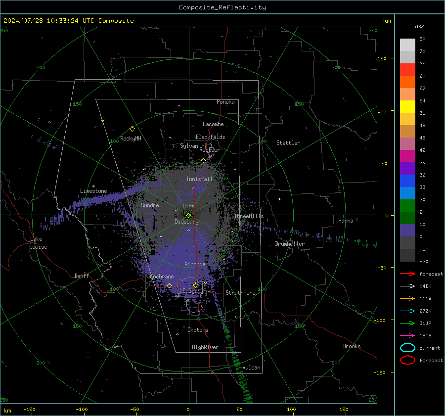Click the red 60-65 dBZ color swatch
Image resolution: width=445 pixels, height=416 pixels.
(407, 70)
